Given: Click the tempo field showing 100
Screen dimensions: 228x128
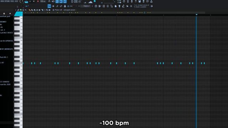Looking at the screenshot, I should (43, 1).
